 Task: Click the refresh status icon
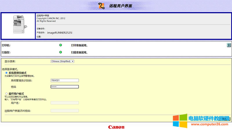pyautogui.click(x=229, y=45)
